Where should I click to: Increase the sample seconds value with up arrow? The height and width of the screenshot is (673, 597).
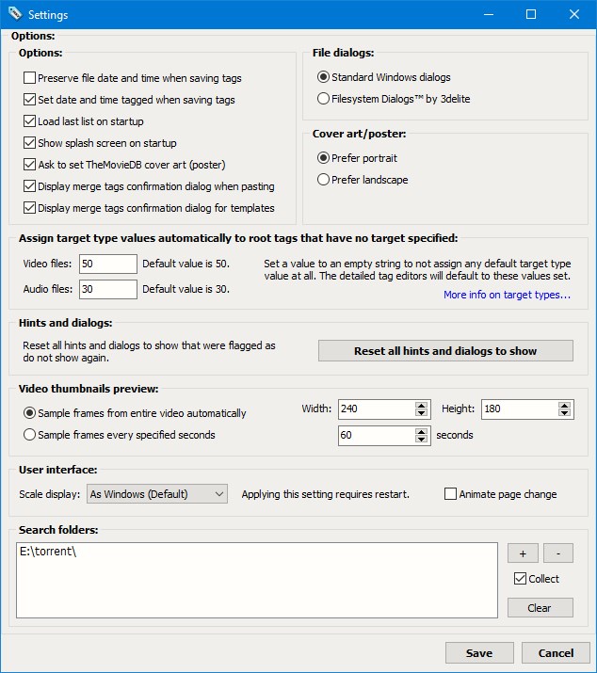[x=422, y=431]
